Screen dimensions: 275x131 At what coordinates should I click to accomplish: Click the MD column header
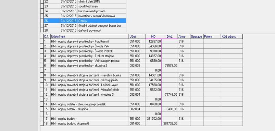pos(153,37)
